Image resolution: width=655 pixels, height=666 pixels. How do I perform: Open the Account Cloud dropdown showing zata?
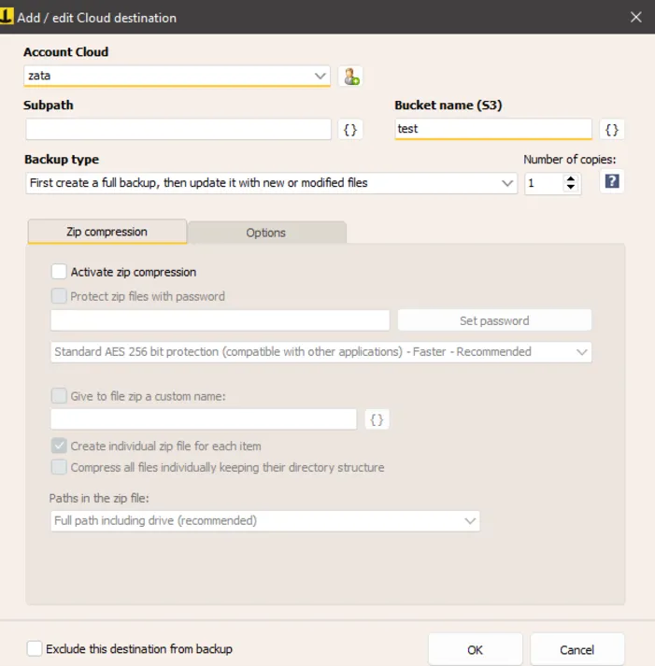tap(178, 76)
